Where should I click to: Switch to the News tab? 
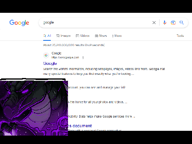click(101, 36)
